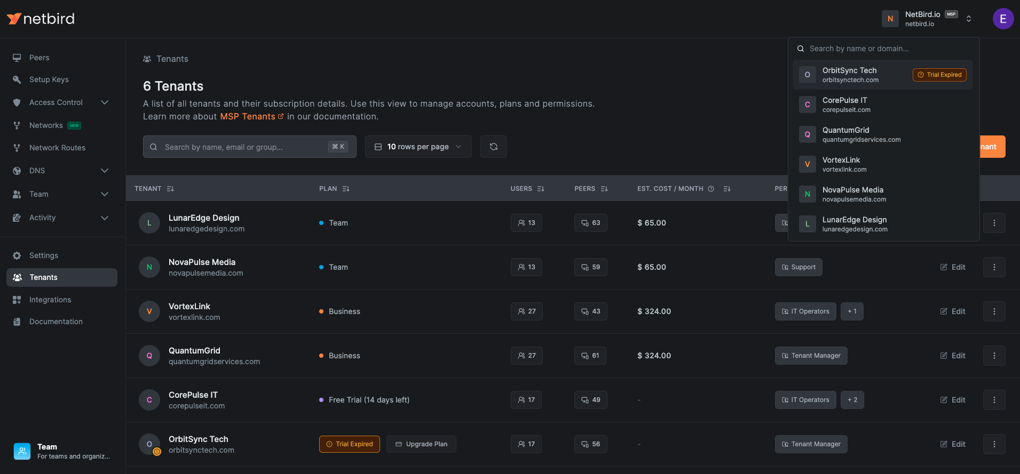This screenshot has width=1020, height=474.
Task: Open the Peers page from sidebar
Action: (x=39, y=58)
